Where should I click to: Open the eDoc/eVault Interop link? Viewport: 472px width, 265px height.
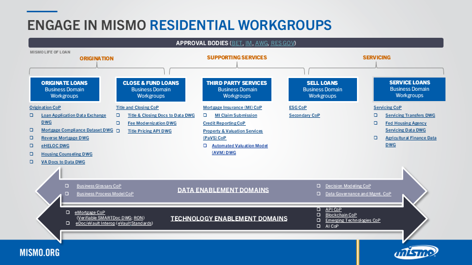[95, 223]
